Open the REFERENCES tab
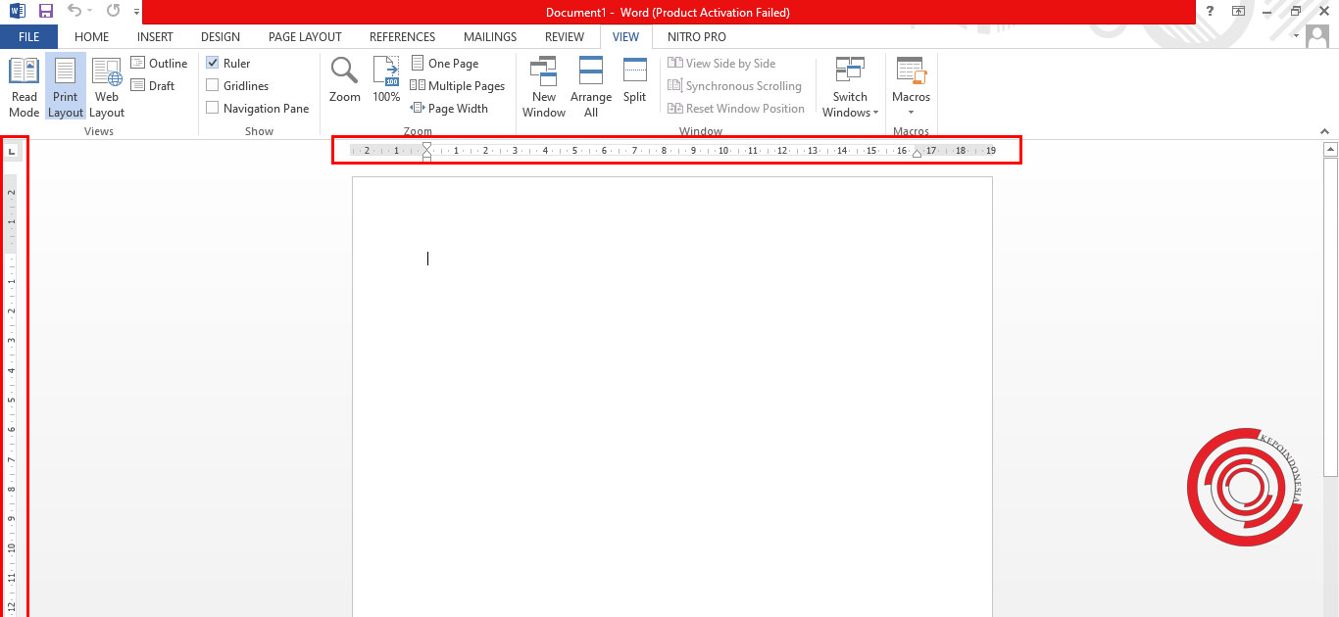Screen dimensions: 1339x617 point(402,37)
